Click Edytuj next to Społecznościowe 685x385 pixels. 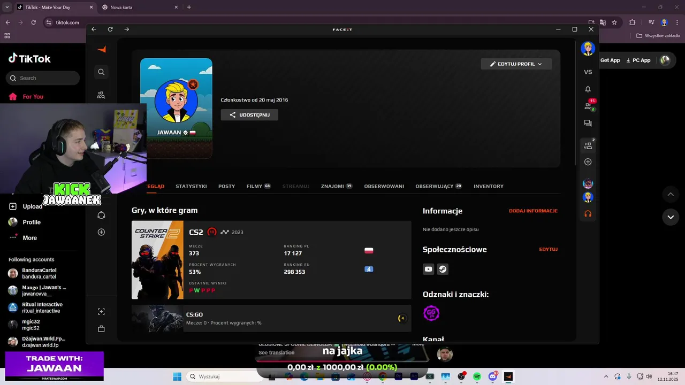[548, 249]
